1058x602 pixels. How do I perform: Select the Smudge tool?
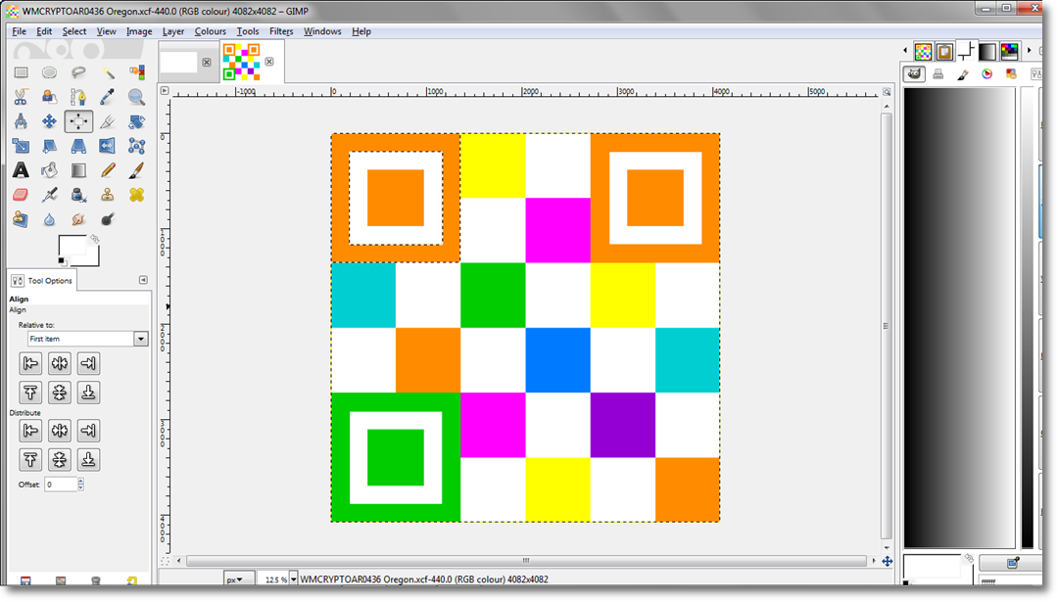(78, 219)
